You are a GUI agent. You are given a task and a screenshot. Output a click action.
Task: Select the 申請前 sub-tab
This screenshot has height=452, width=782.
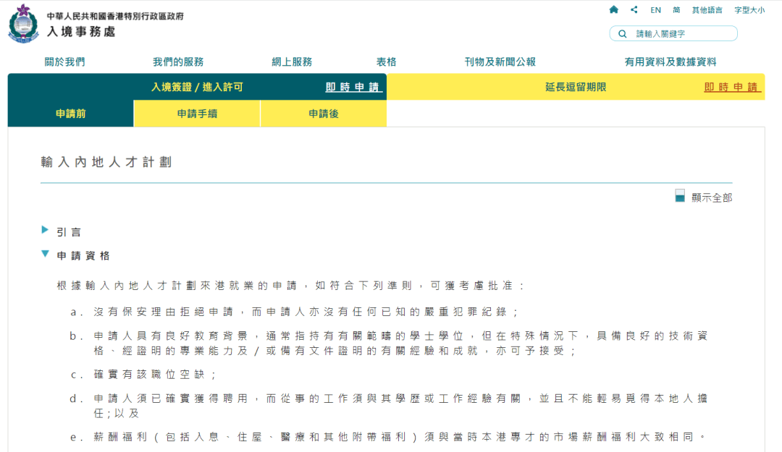point(71,114)
